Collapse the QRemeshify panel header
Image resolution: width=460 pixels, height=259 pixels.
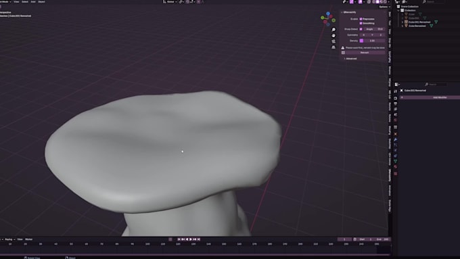350,12
